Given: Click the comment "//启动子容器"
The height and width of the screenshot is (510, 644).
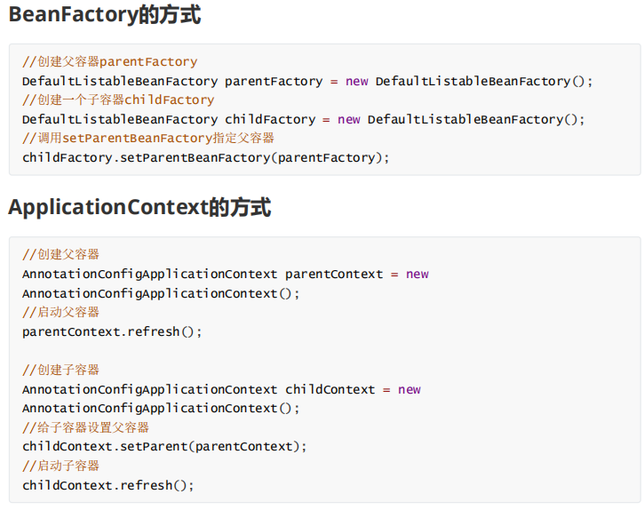Looking at the screenshot, I should [60, 466].
